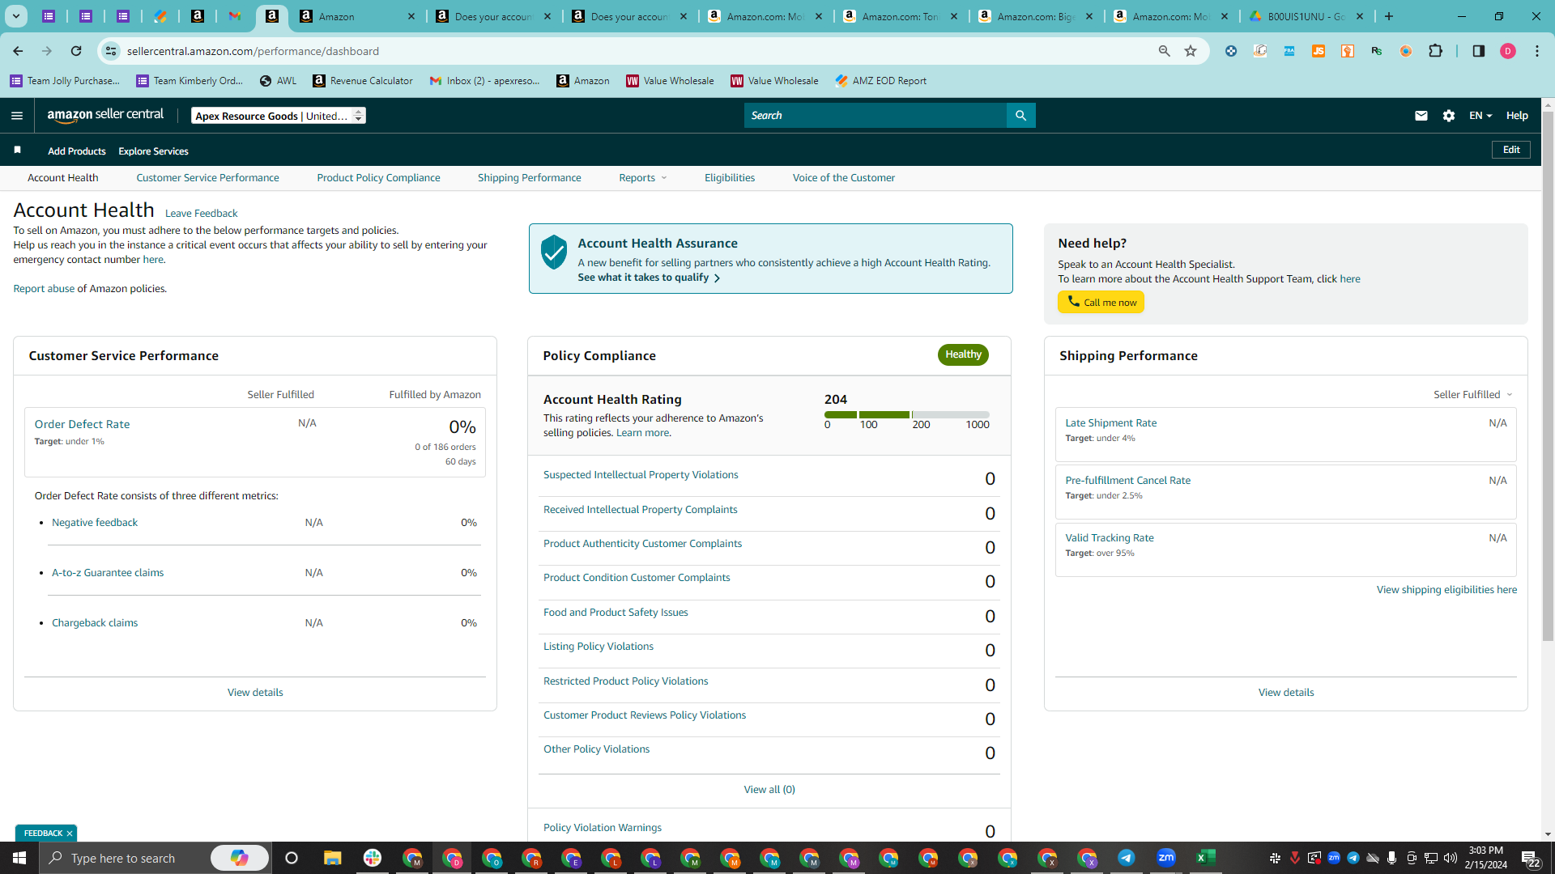Open the Valid Tracking Rate link

point(1109,538)
